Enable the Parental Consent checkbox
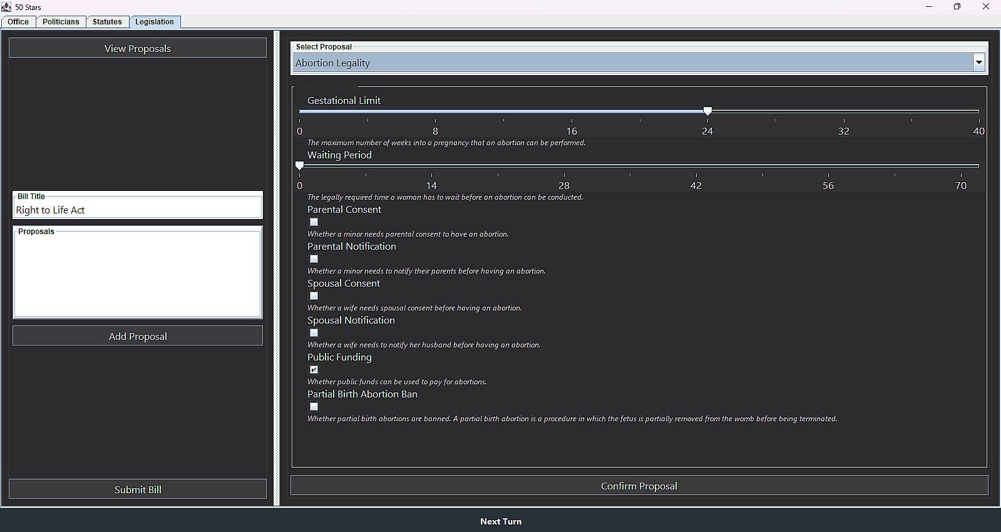Screen dimensions: 1001x532 (x=314, y=222)
